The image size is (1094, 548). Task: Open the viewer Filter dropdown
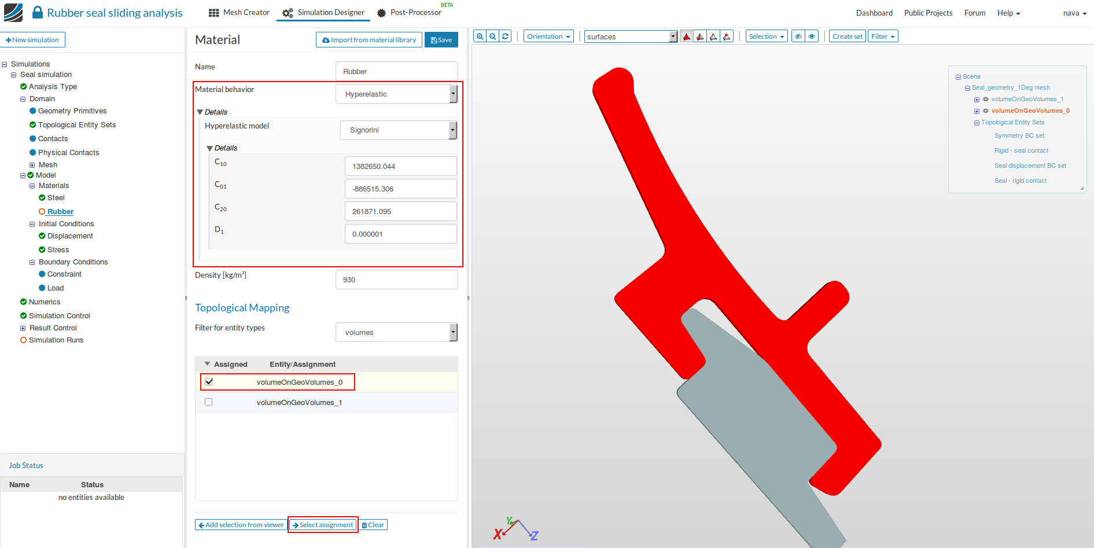coord(883,36)
